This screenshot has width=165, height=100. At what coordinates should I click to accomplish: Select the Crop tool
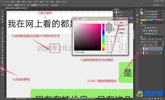[x=2, y=22]
